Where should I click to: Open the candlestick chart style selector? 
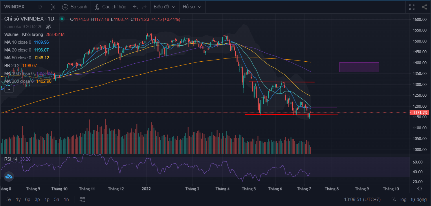tap(53, 7)
